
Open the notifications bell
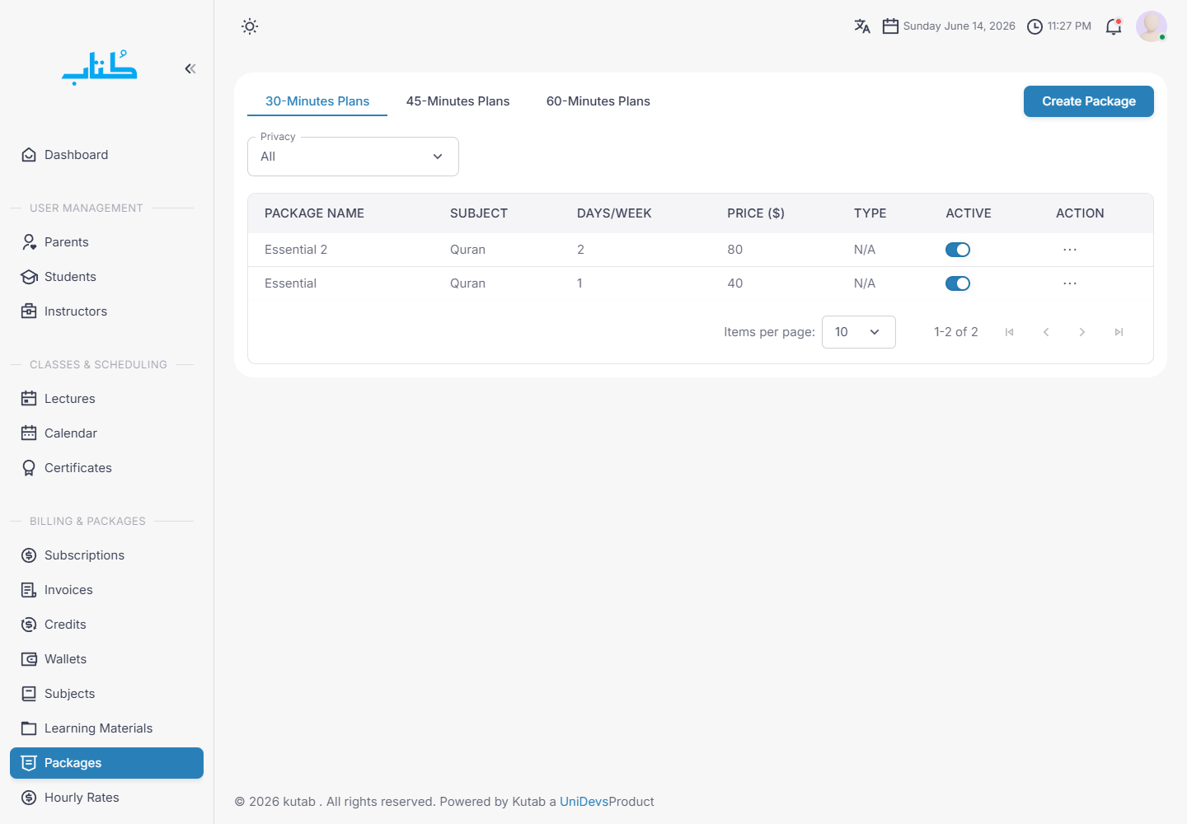[1114, 26]
